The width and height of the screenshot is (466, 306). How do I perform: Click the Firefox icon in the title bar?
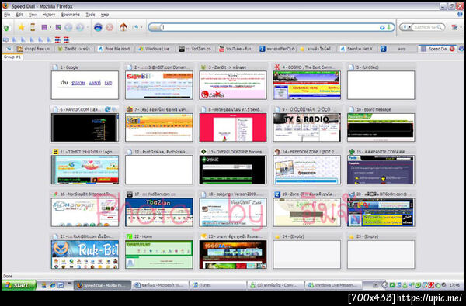click(x=5, y=5)
